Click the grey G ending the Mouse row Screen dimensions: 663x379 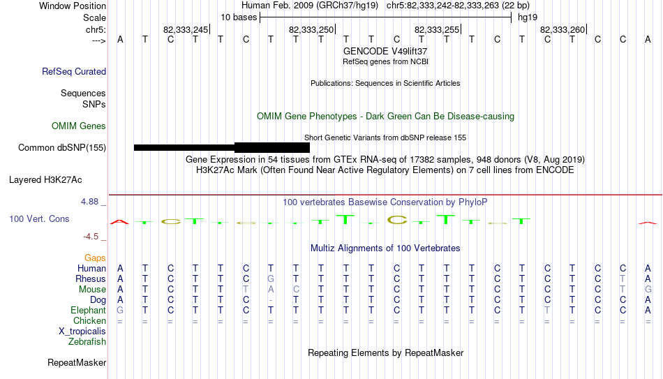click(x=648, y=290)
